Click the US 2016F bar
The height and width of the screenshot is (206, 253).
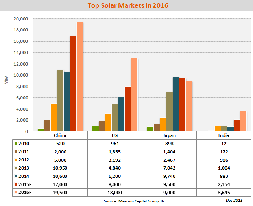134,95
